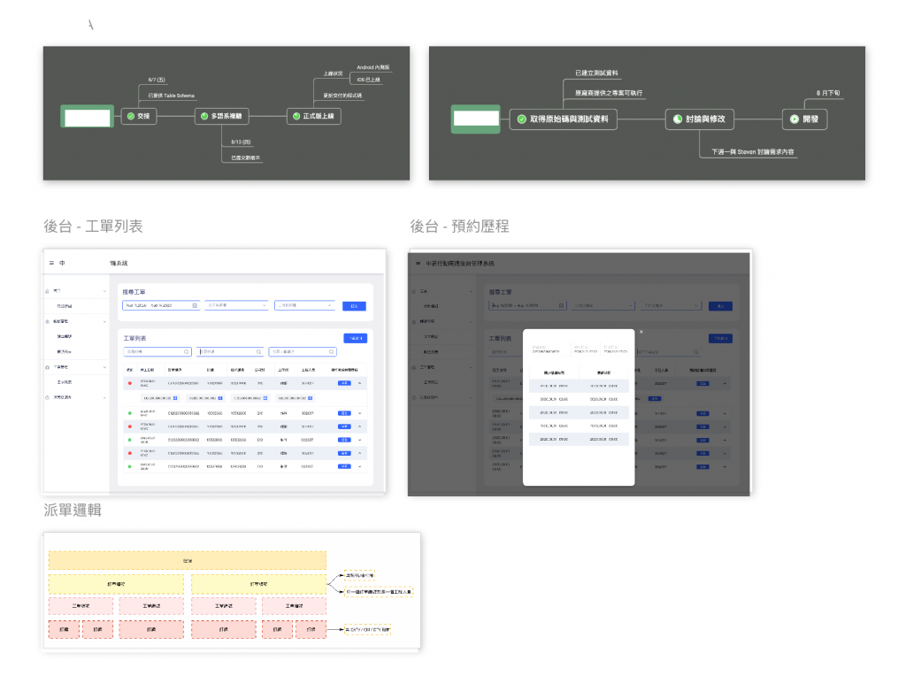Click blank root node of right mind map

475,119
